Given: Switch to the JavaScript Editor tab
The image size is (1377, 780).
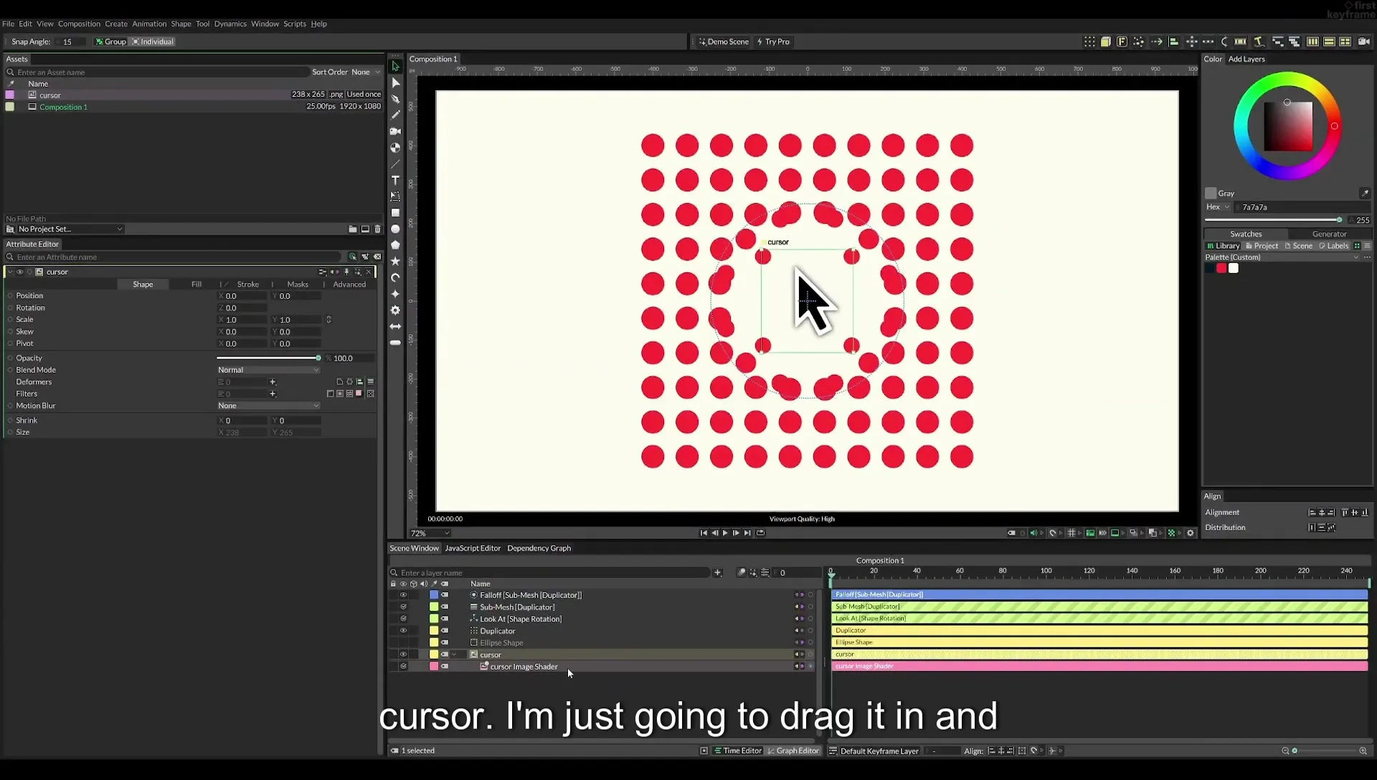Looking at the screenshot, I should click(x=473, y=548).
